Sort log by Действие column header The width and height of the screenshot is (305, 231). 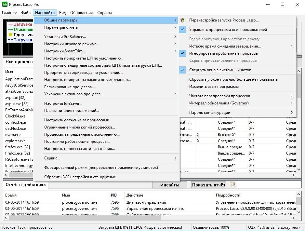point(169,195)
